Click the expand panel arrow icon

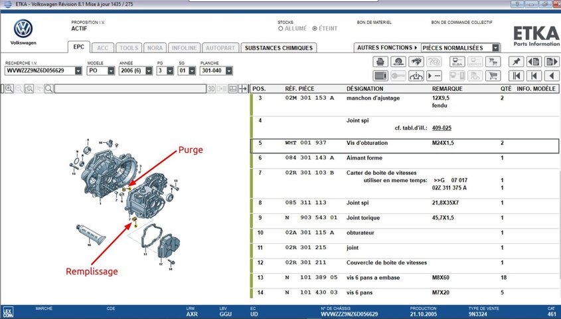tap(243, 89)
